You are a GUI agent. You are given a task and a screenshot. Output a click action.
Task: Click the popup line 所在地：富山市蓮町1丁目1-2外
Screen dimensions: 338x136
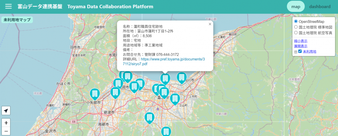(148, 31)
